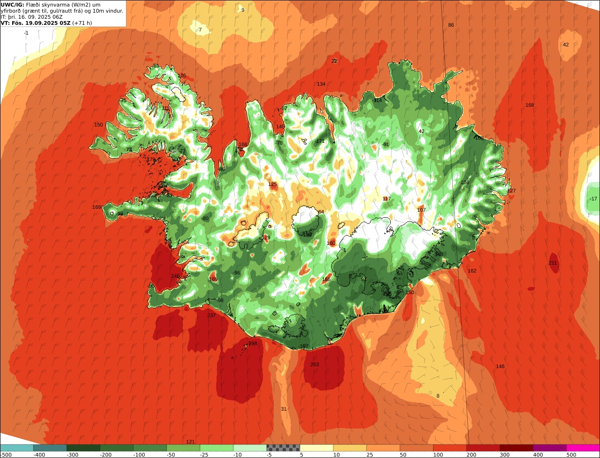Click the magenta legend swatch right of 500
Viewport: 600px width, 458px height.
coord(583,448)
